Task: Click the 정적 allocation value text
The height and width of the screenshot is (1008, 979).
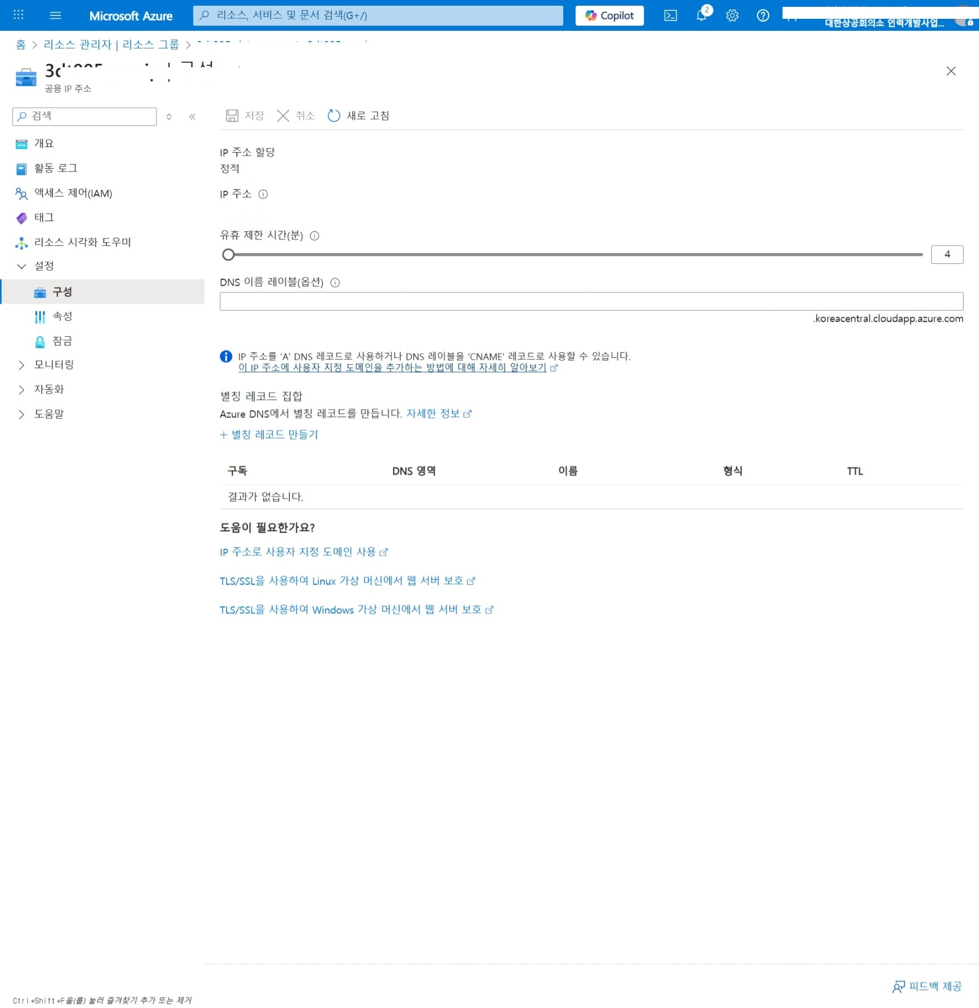Action: point(230,169)
